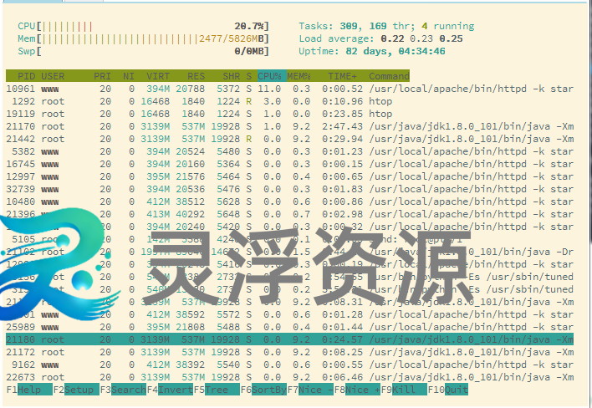Viewport: 592px width, 408px height.
Task: Select java process row PID 22673
Action: (289, 377)
